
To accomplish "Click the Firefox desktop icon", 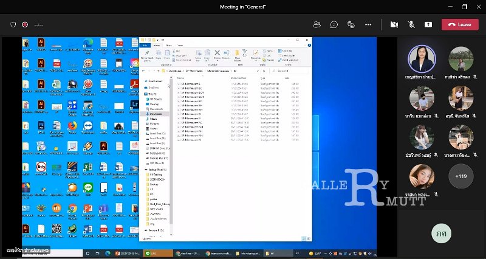I will (72, 127).
